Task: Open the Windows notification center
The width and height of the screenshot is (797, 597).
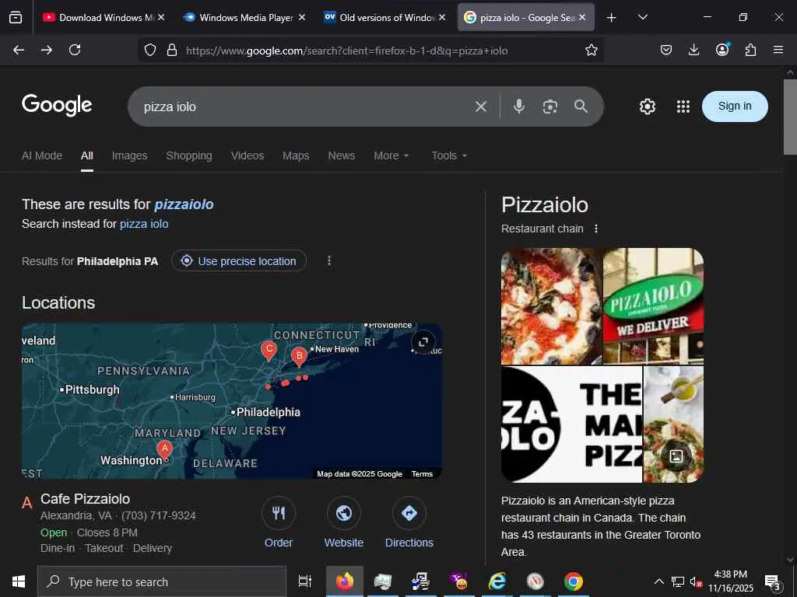Action: (773, 582)
